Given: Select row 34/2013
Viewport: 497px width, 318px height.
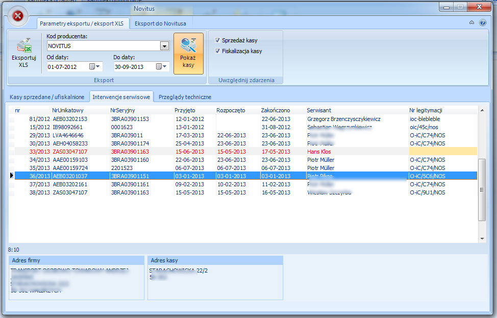Looking at the screenshot, I should [x=245, y=160].
